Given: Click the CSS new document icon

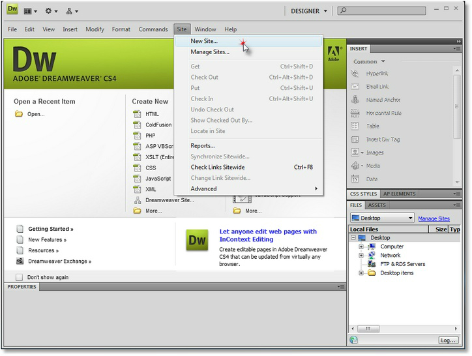Looking at the screenshot, I should (137, 168).
